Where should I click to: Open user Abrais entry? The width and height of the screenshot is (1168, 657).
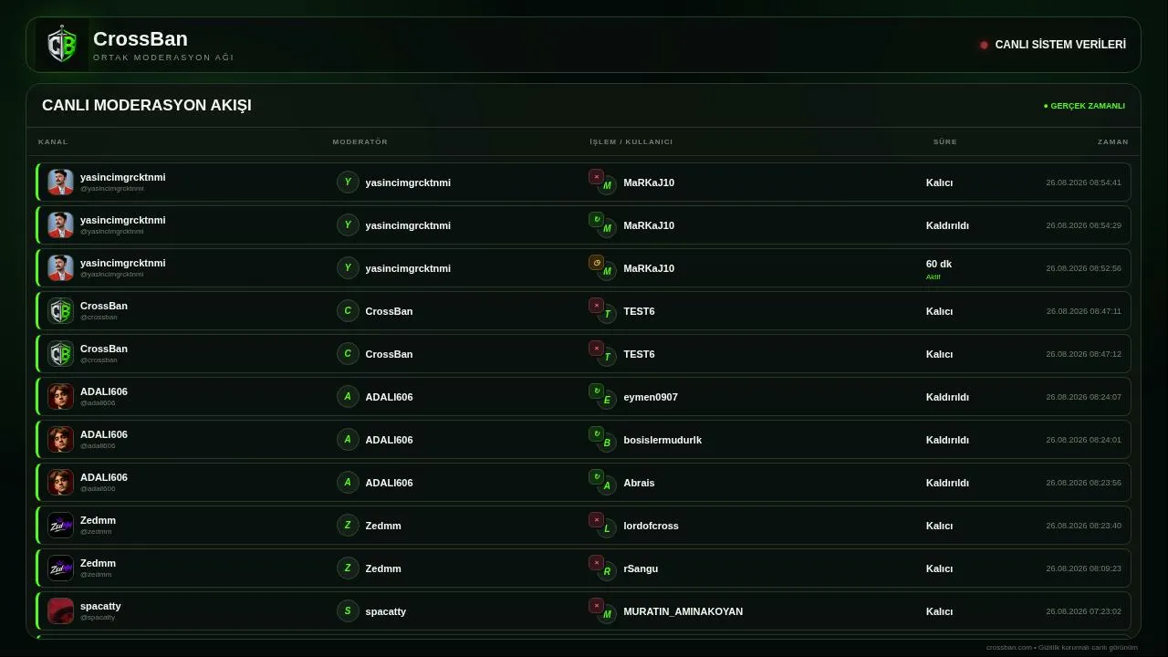(x=639, y=483)
